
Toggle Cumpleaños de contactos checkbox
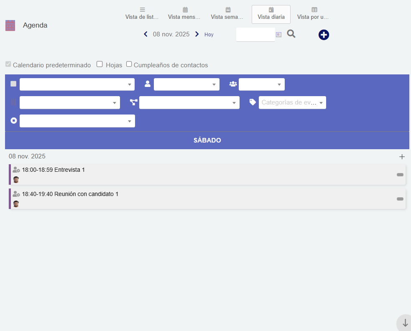129,64
